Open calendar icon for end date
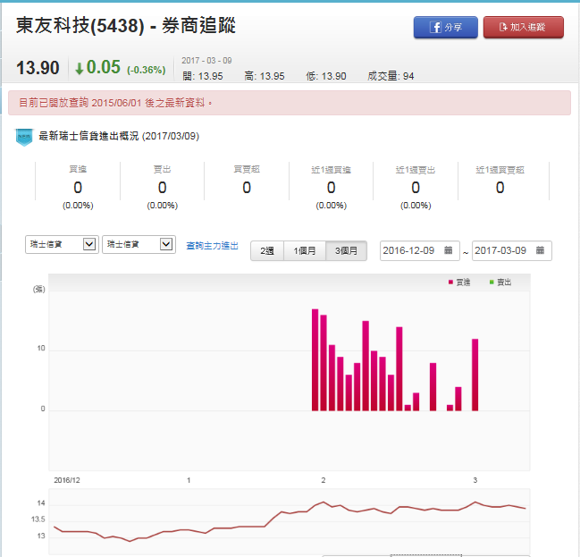The height and width of the screenshot is (557, 580). coord(540,250)
